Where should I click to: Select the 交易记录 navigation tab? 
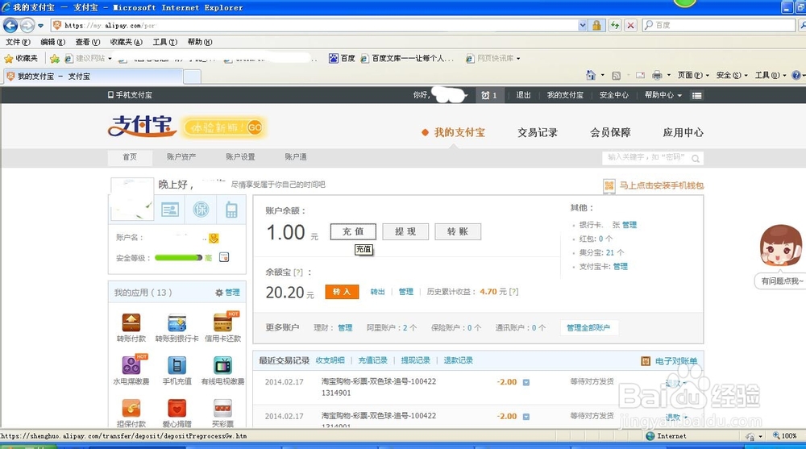click(x=537, y=133)
